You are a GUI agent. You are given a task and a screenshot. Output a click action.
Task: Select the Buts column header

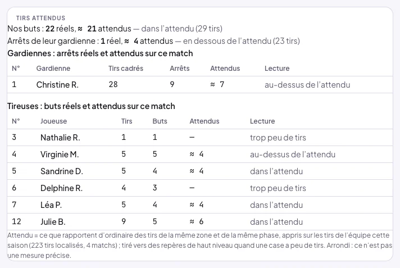(160, 121)
